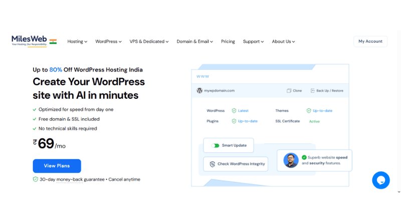
Task: Click the Active SSL Certificate status
Action: tap(314, 121)
